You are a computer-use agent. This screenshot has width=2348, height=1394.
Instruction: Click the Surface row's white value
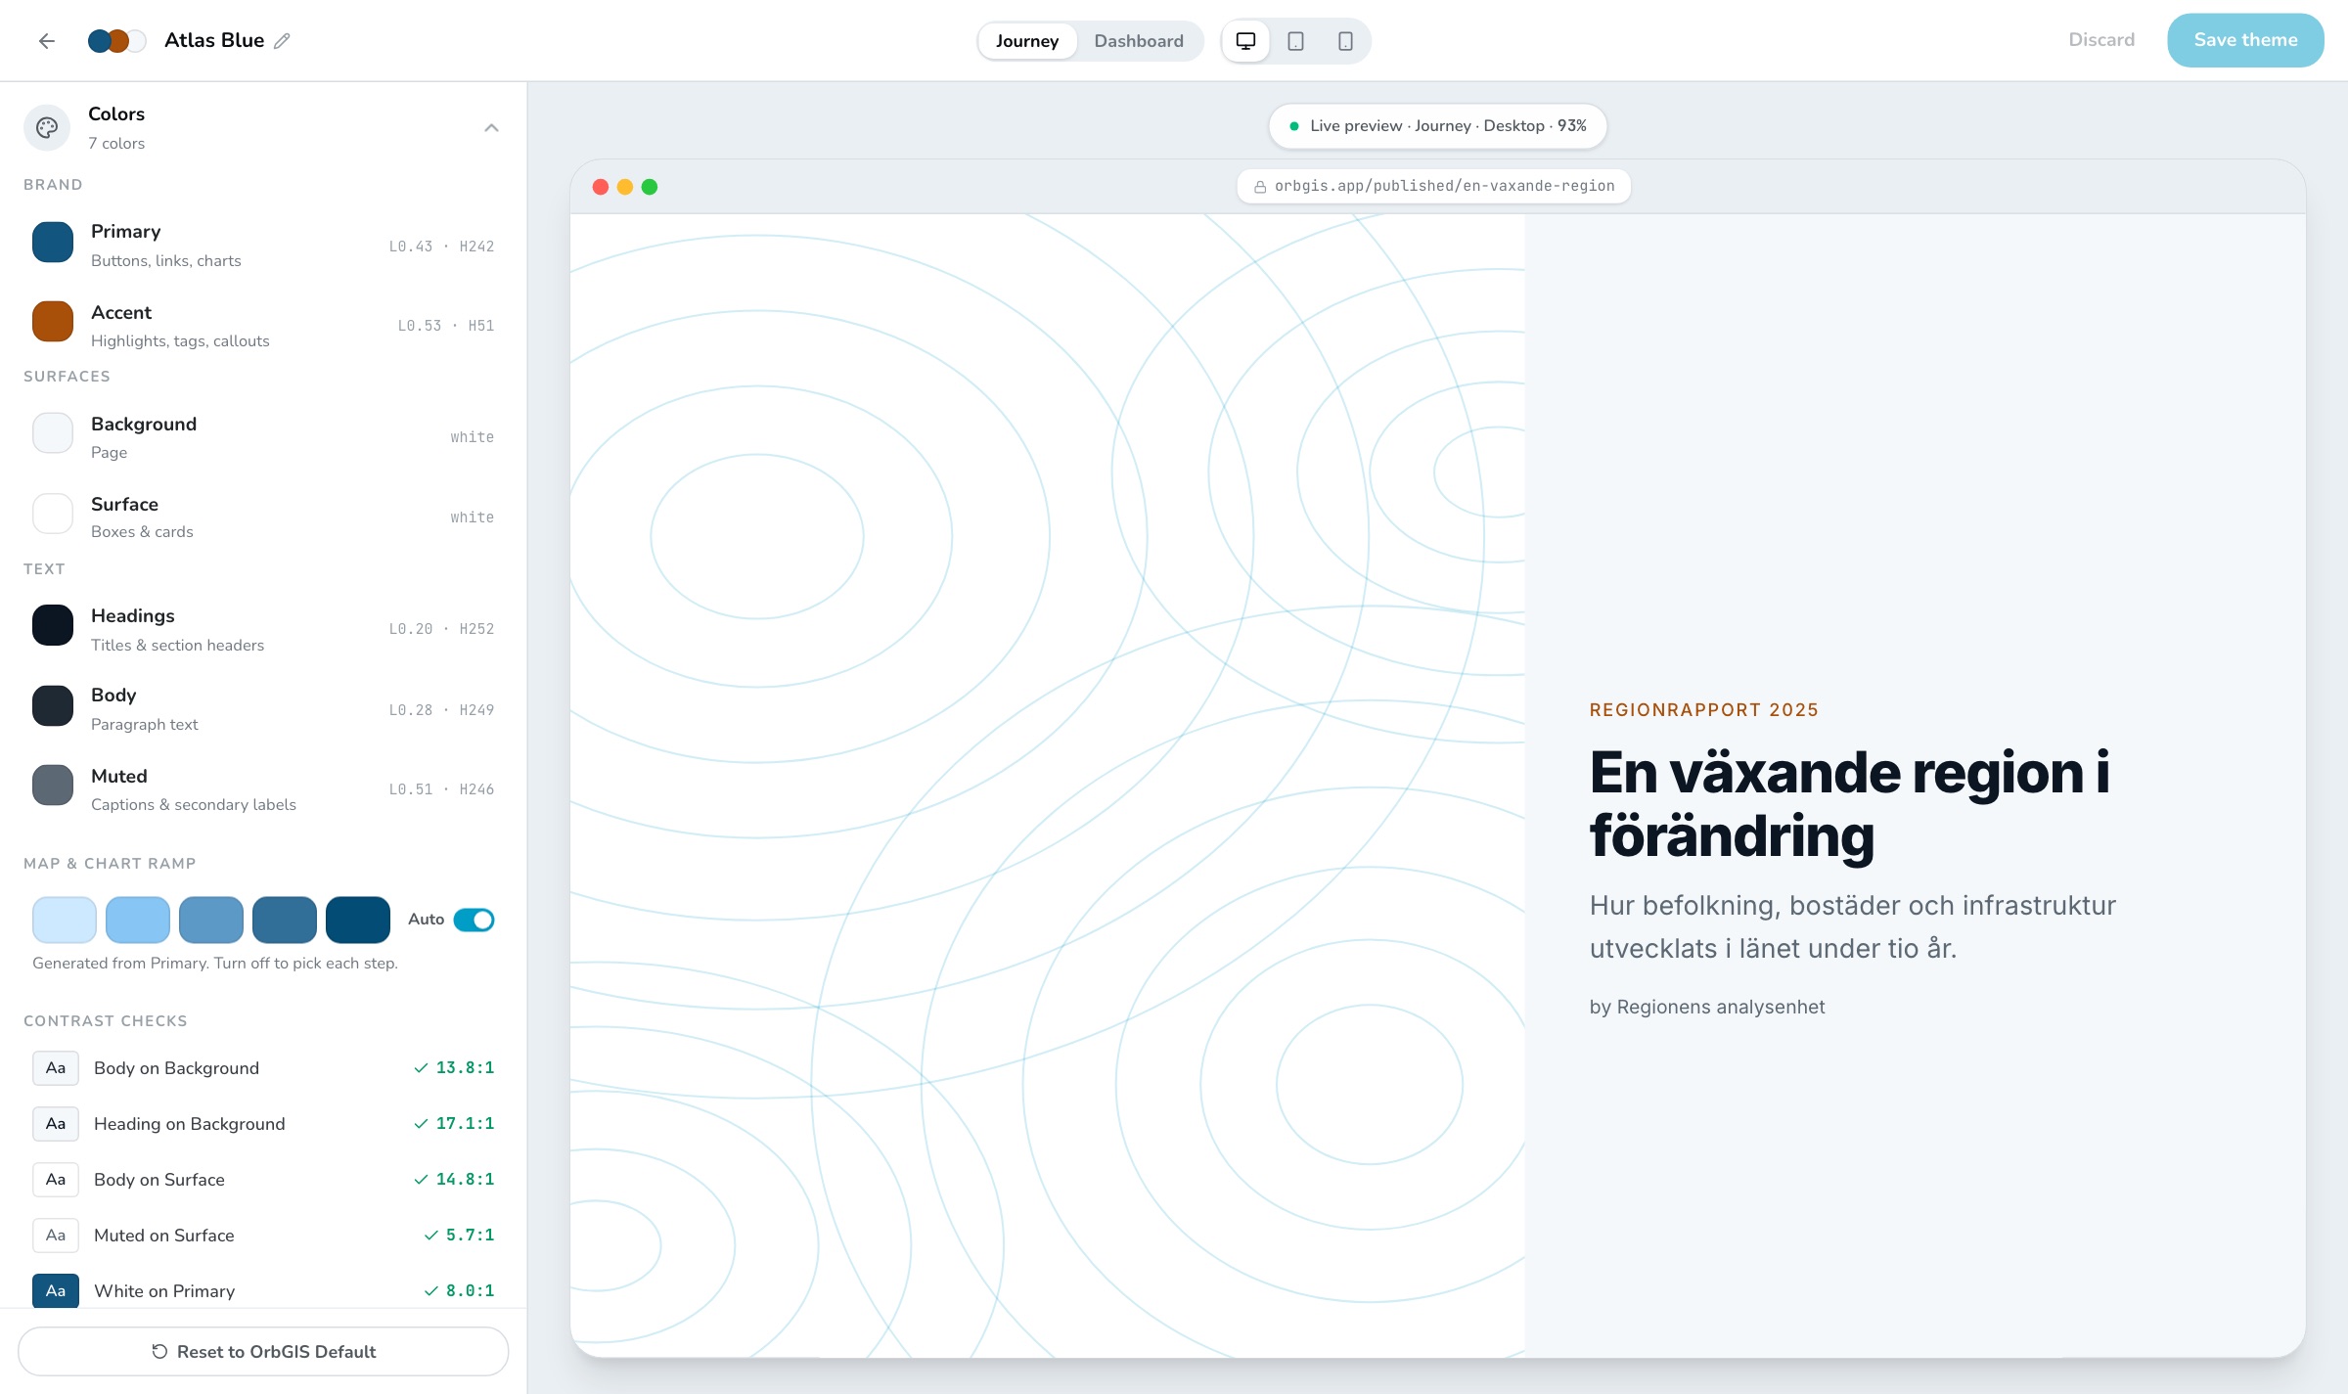(473, 517)
